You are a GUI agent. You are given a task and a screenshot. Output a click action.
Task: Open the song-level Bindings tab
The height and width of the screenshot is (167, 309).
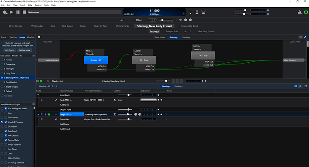(x=186, y=37)
